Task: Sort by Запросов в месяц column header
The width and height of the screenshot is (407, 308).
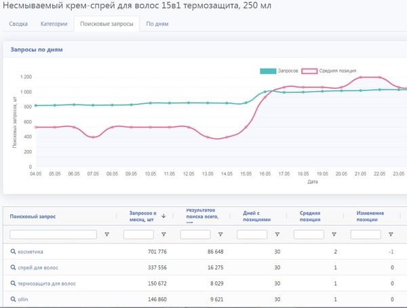Action: tap(142, 216)
